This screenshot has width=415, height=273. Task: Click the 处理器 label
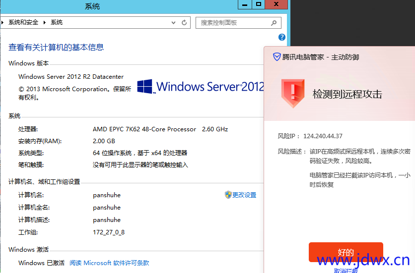(x=28, y=129)
